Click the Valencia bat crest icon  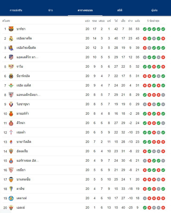(x=11, y=179)
